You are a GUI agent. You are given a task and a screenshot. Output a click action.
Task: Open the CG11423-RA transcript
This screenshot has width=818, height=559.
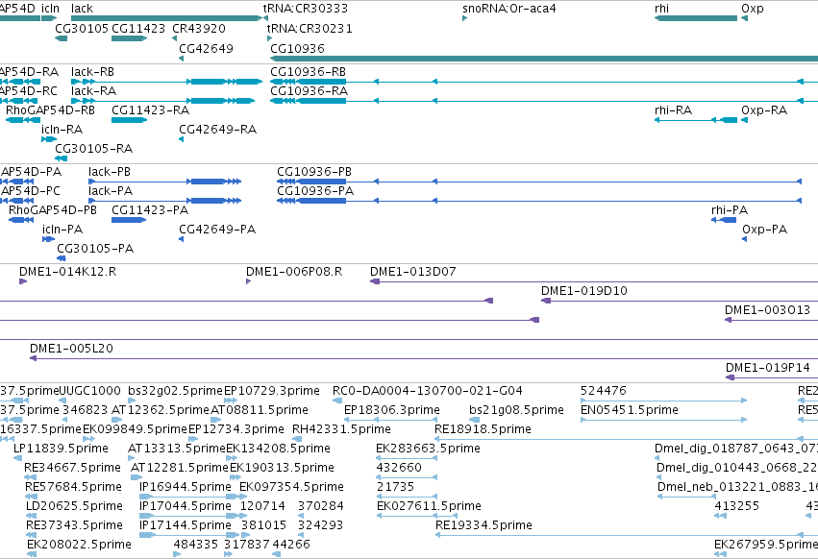tap(130, 120)
